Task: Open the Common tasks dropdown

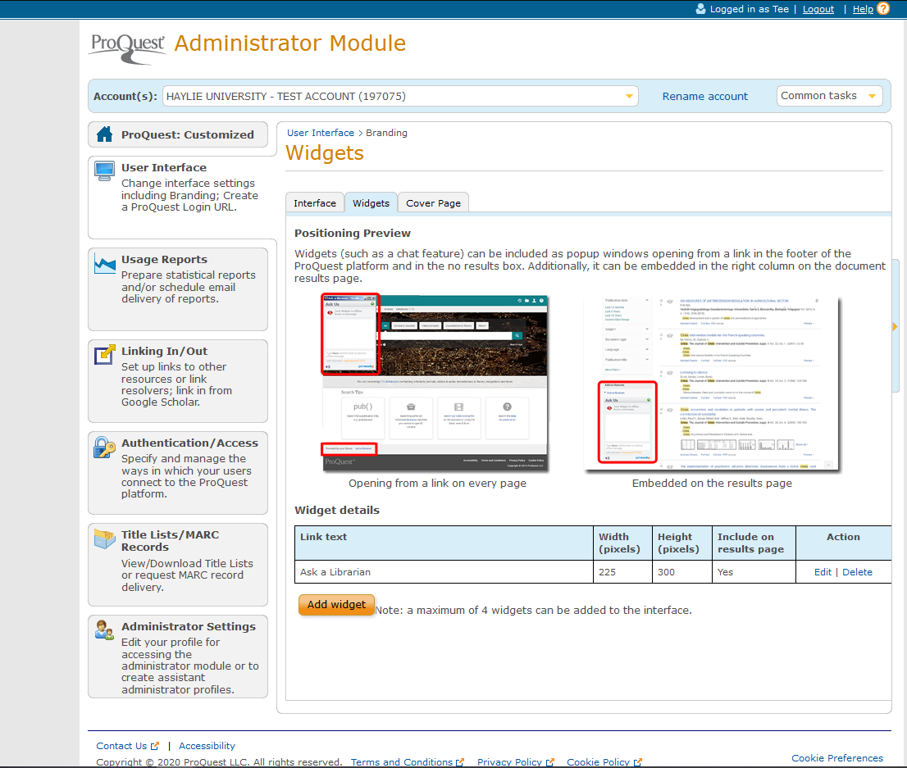Action: [x=829, y=96]
